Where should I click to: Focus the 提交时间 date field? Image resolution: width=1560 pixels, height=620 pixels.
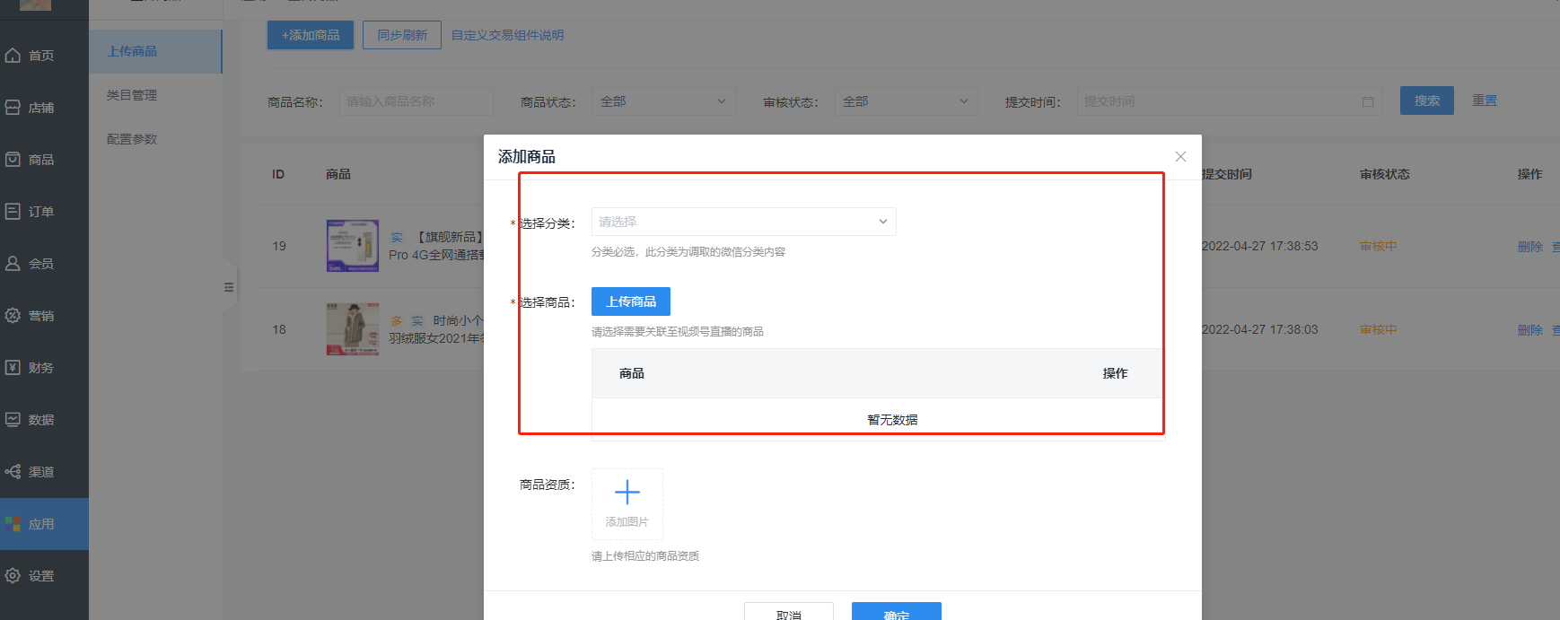coord(1230,101)
